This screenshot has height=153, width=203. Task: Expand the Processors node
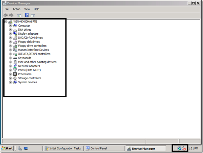[10, 74]
